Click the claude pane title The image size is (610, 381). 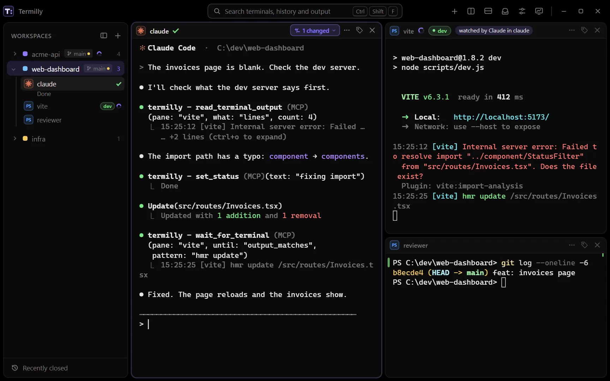point(159,31)
